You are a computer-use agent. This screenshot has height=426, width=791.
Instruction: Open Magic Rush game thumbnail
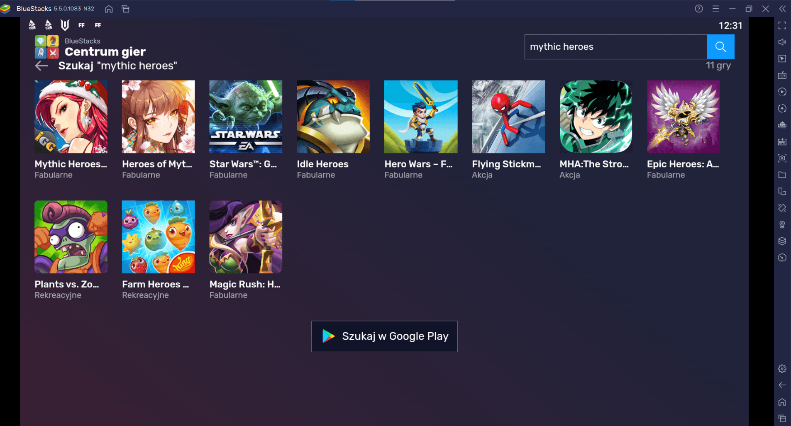click(246, 237)
